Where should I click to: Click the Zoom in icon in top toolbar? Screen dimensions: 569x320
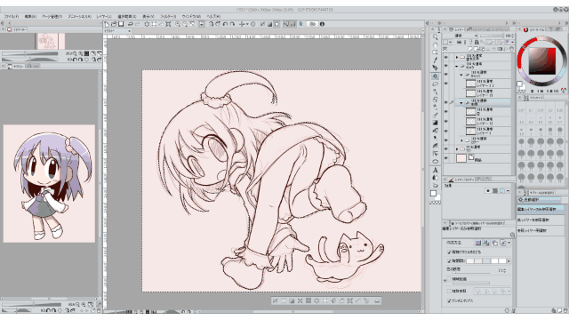pyautogui.click(x=178, y=24)
